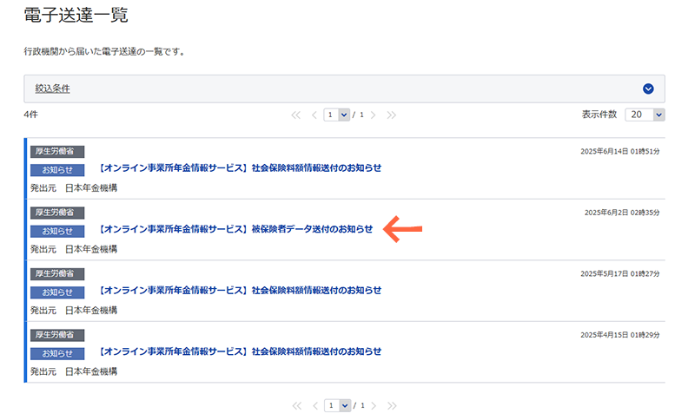The width and height of the screenshot is (695, 420).
Task: Click the 電子送達一覧 page heading
Action: coord(76,15)
